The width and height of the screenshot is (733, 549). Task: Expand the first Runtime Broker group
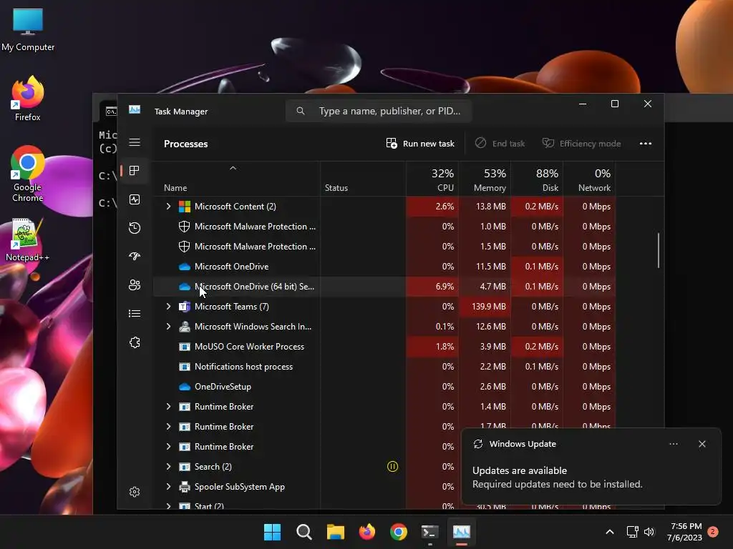pos(169,407)
